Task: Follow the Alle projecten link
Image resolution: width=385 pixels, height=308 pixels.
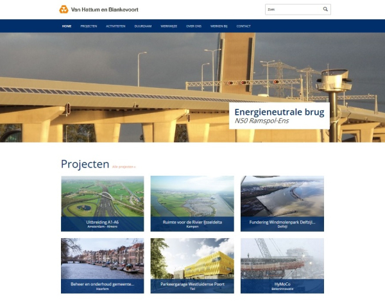Action: pos(124,167)
